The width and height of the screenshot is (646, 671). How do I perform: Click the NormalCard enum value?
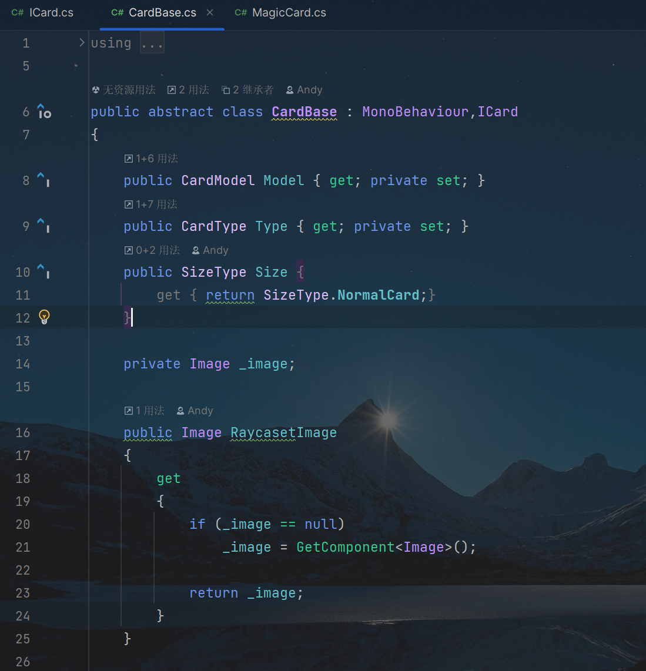(x=378, y=295)
